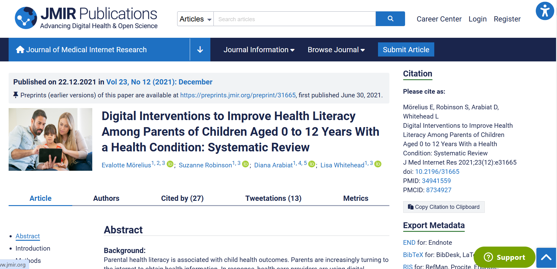This screenshot has height=269, width=557.
Task: Switch to the Authors tab
Action: (x=106, y=198)
